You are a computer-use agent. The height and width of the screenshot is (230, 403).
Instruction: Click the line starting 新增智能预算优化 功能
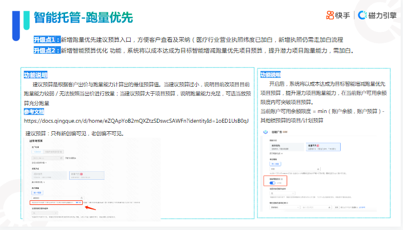click(x=207, y=51)
